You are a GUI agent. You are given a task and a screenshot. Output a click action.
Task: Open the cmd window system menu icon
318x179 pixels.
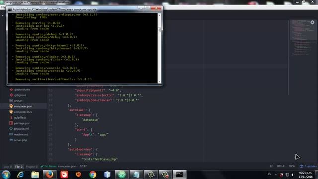[x=10, y=9]
